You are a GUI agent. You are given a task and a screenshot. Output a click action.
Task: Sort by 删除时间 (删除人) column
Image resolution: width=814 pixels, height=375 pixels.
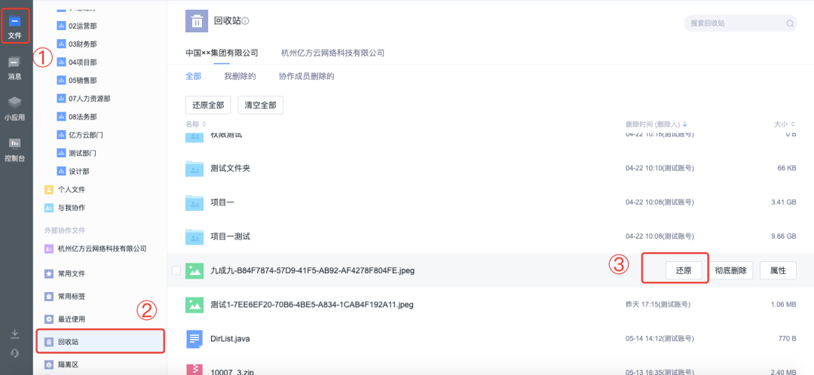click(x=656, y=124)
